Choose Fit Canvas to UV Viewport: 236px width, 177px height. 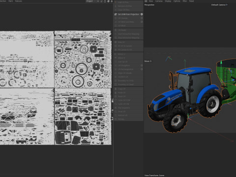129,50
